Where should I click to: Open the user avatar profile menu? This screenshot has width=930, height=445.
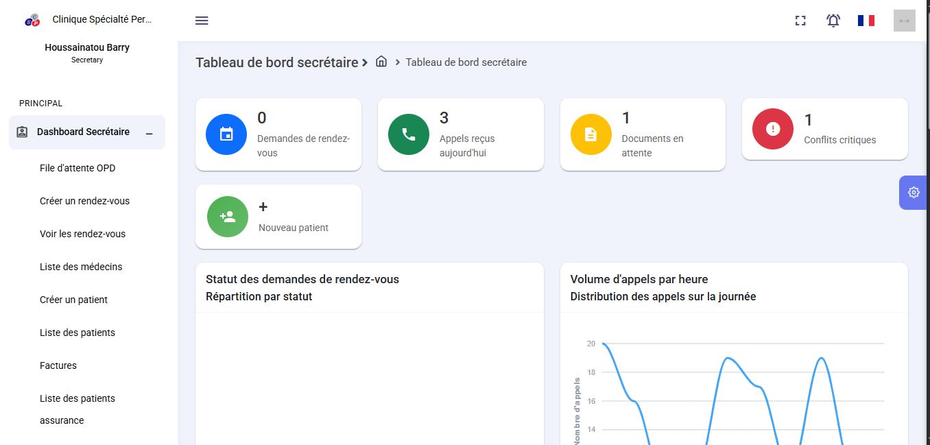coord(904,21)
